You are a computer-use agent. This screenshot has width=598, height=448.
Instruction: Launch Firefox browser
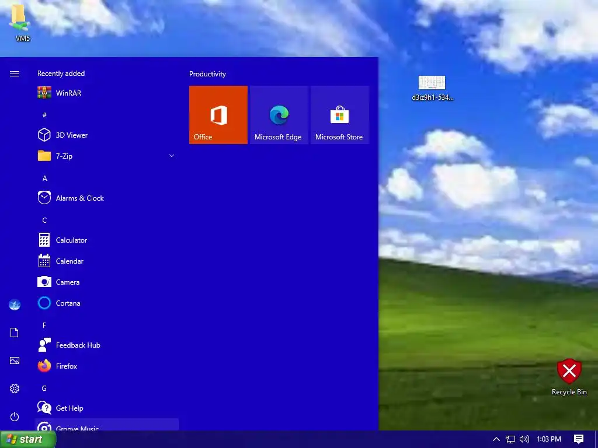tap(107, 366)
